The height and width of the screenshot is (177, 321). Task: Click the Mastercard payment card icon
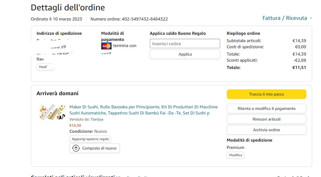tap(106, 46)
